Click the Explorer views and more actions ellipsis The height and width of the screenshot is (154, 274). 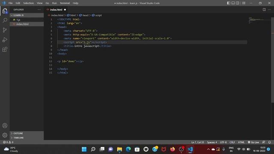[39, 9]
